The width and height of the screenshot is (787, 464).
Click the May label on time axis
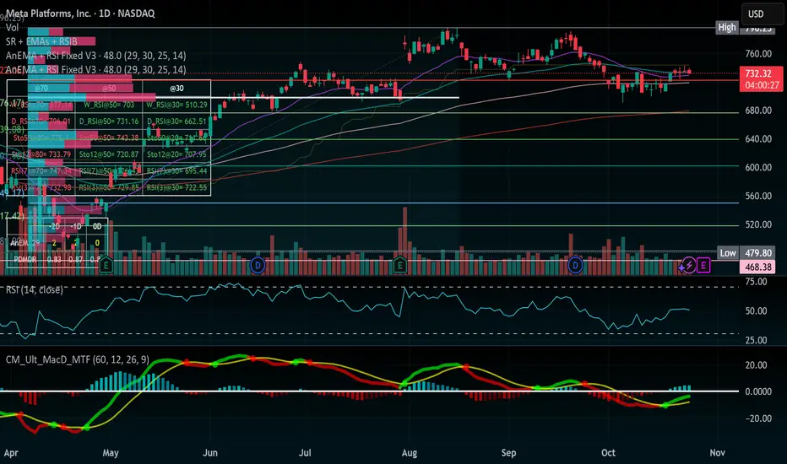point(111,453)
